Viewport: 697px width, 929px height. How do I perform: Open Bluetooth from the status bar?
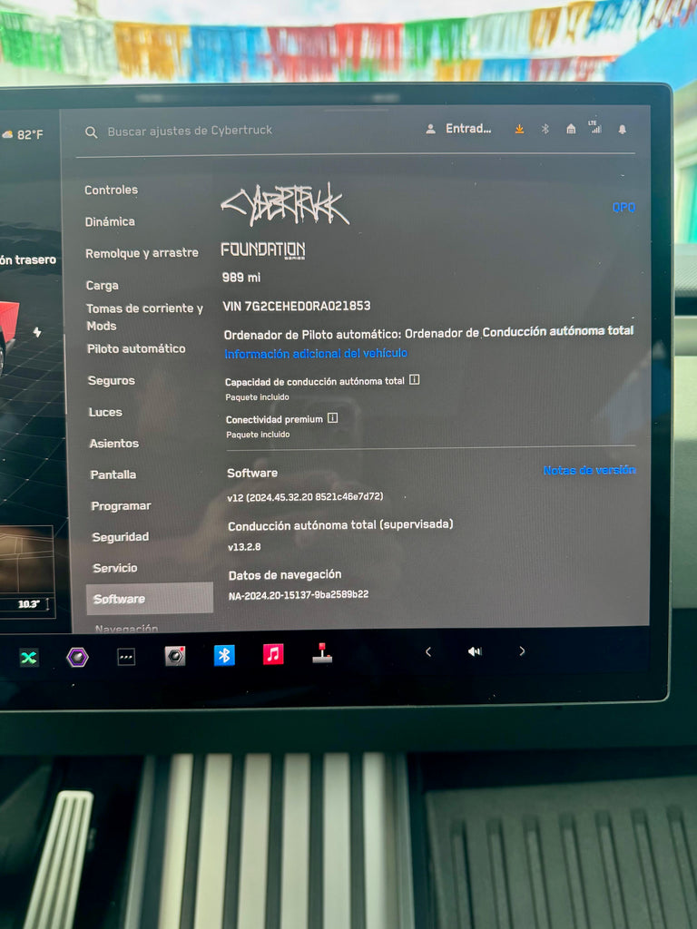pos(545,129)
